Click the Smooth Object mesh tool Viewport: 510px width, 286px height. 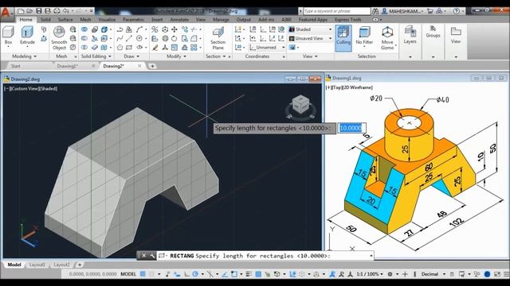click(x=59, y=38)
